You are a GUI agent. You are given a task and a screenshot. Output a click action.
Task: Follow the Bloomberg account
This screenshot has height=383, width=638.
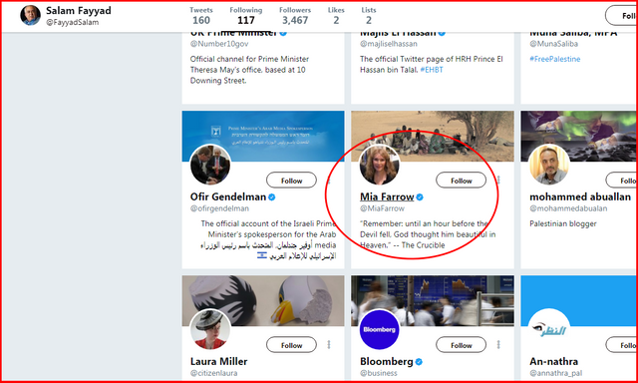[461, 345]
